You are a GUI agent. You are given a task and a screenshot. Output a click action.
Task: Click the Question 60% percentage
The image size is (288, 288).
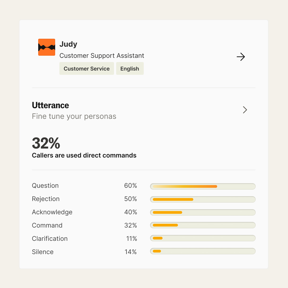click(x=130, y=186)
